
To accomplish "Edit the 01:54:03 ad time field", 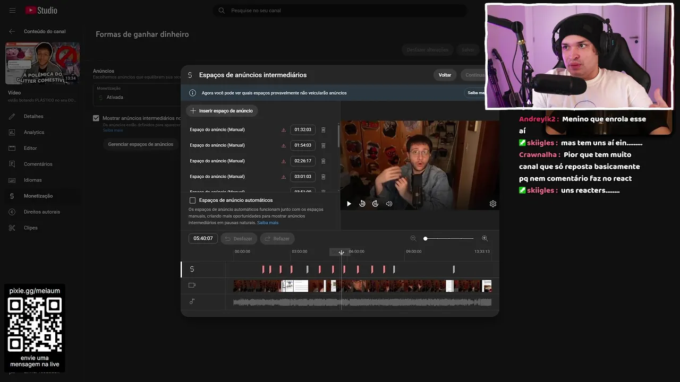I will [303, 145].
